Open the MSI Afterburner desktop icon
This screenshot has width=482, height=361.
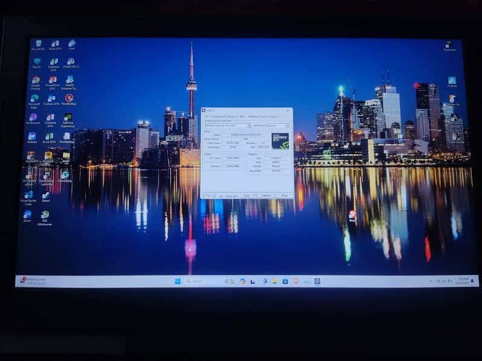click(x=45, y=215)
